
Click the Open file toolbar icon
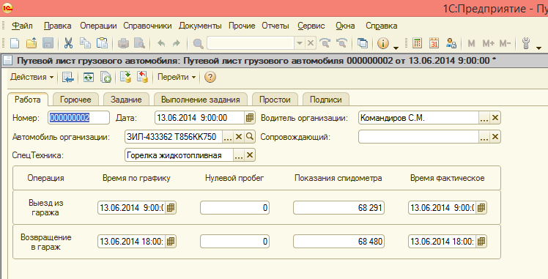click(x=32, y=43)
